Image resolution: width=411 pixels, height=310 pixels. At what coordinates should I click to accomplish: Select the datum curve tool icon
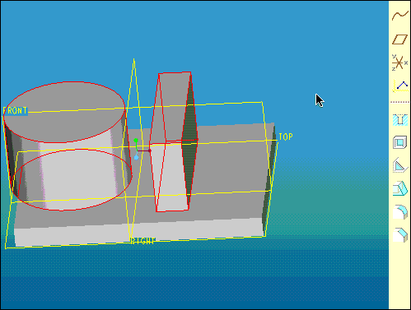pyautogui.click(x=399, y=16)
